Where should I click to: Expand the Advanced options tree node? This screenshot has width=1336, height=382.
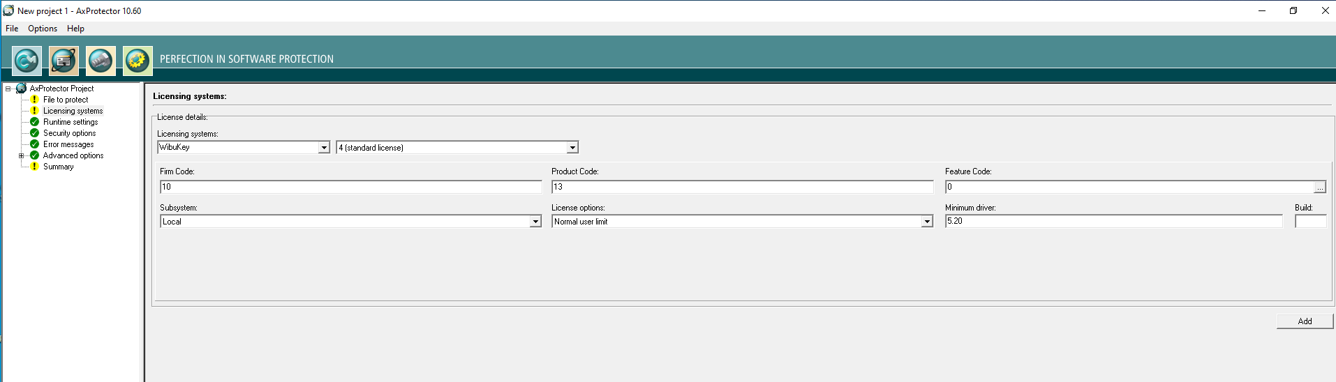[21, 155]
